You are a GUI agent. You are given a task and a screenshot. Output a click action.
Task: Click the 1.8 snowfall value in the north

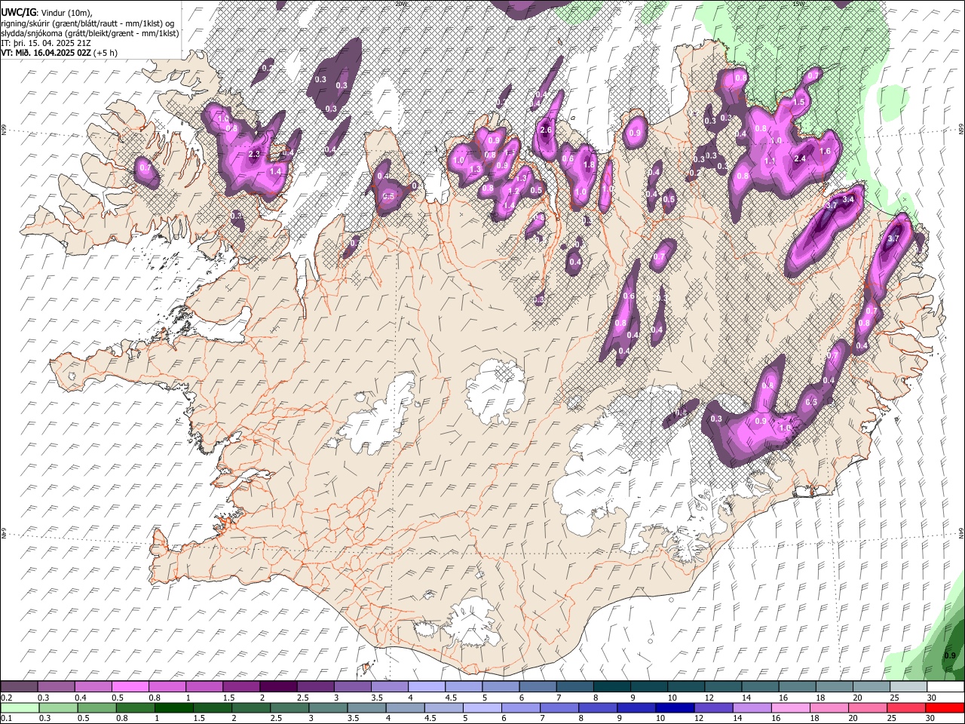click(x=590, y=165)
